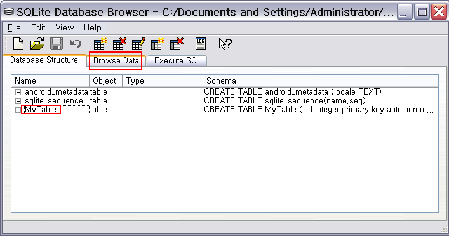Viewport: 449px width, 236px height.
Task: Switch to the Execute SQL tab
Action: coord(178,61)
